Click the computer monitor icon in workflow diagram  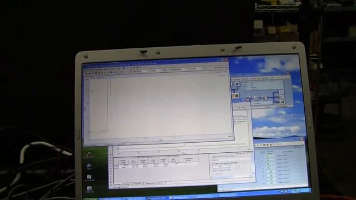(237, 84)
